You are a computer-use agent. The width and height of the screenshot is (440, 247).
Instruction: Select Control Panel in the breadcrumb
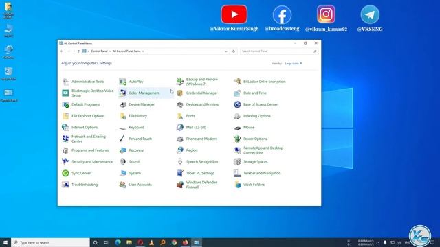(99, 51)
